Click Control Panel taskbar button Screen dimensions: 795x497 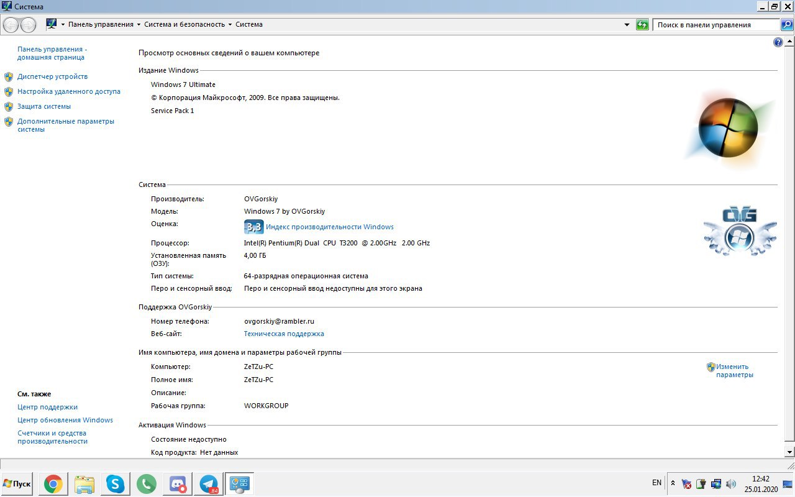click(x=239, y=484)
